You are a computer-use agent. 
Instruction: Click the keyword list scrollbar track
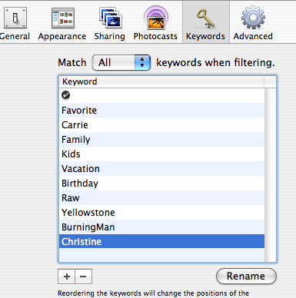tap(270, 175)
